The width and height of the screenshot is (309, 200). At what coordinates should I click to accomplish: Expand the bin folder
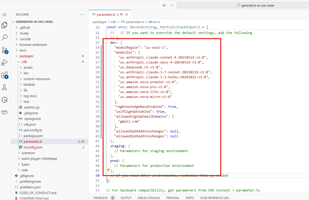(x=49, y=73)
